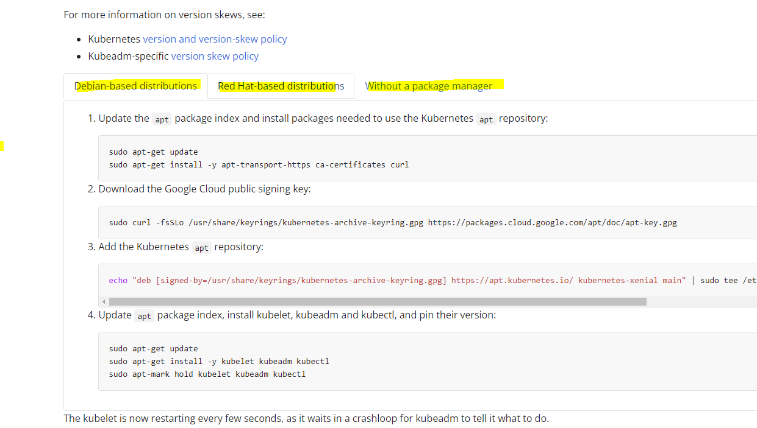This screenshot has width=757, height=428.
Task: Open version and version-skew policy link
Action: [x=215, y=39]
